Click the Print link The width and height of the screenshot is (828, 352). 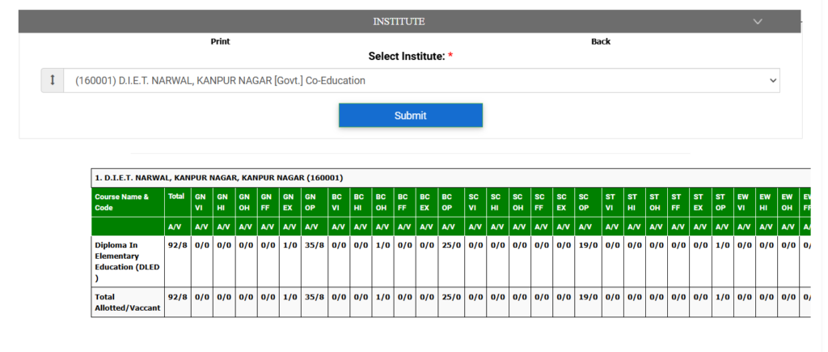click(x=220, y=41)
